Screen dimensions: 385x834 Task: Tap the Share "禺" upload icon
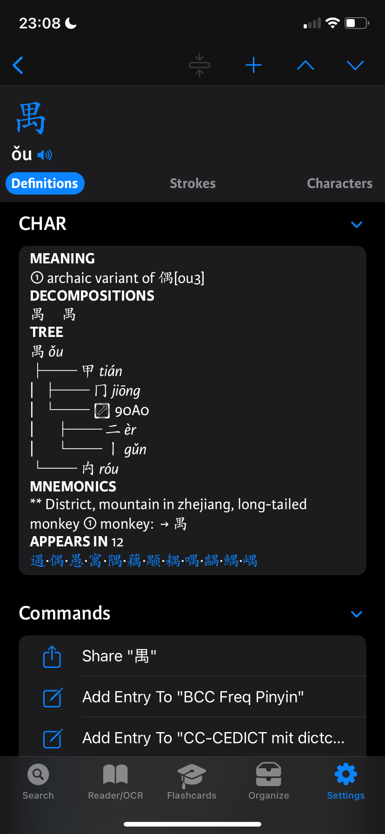[x=52, y=656]
